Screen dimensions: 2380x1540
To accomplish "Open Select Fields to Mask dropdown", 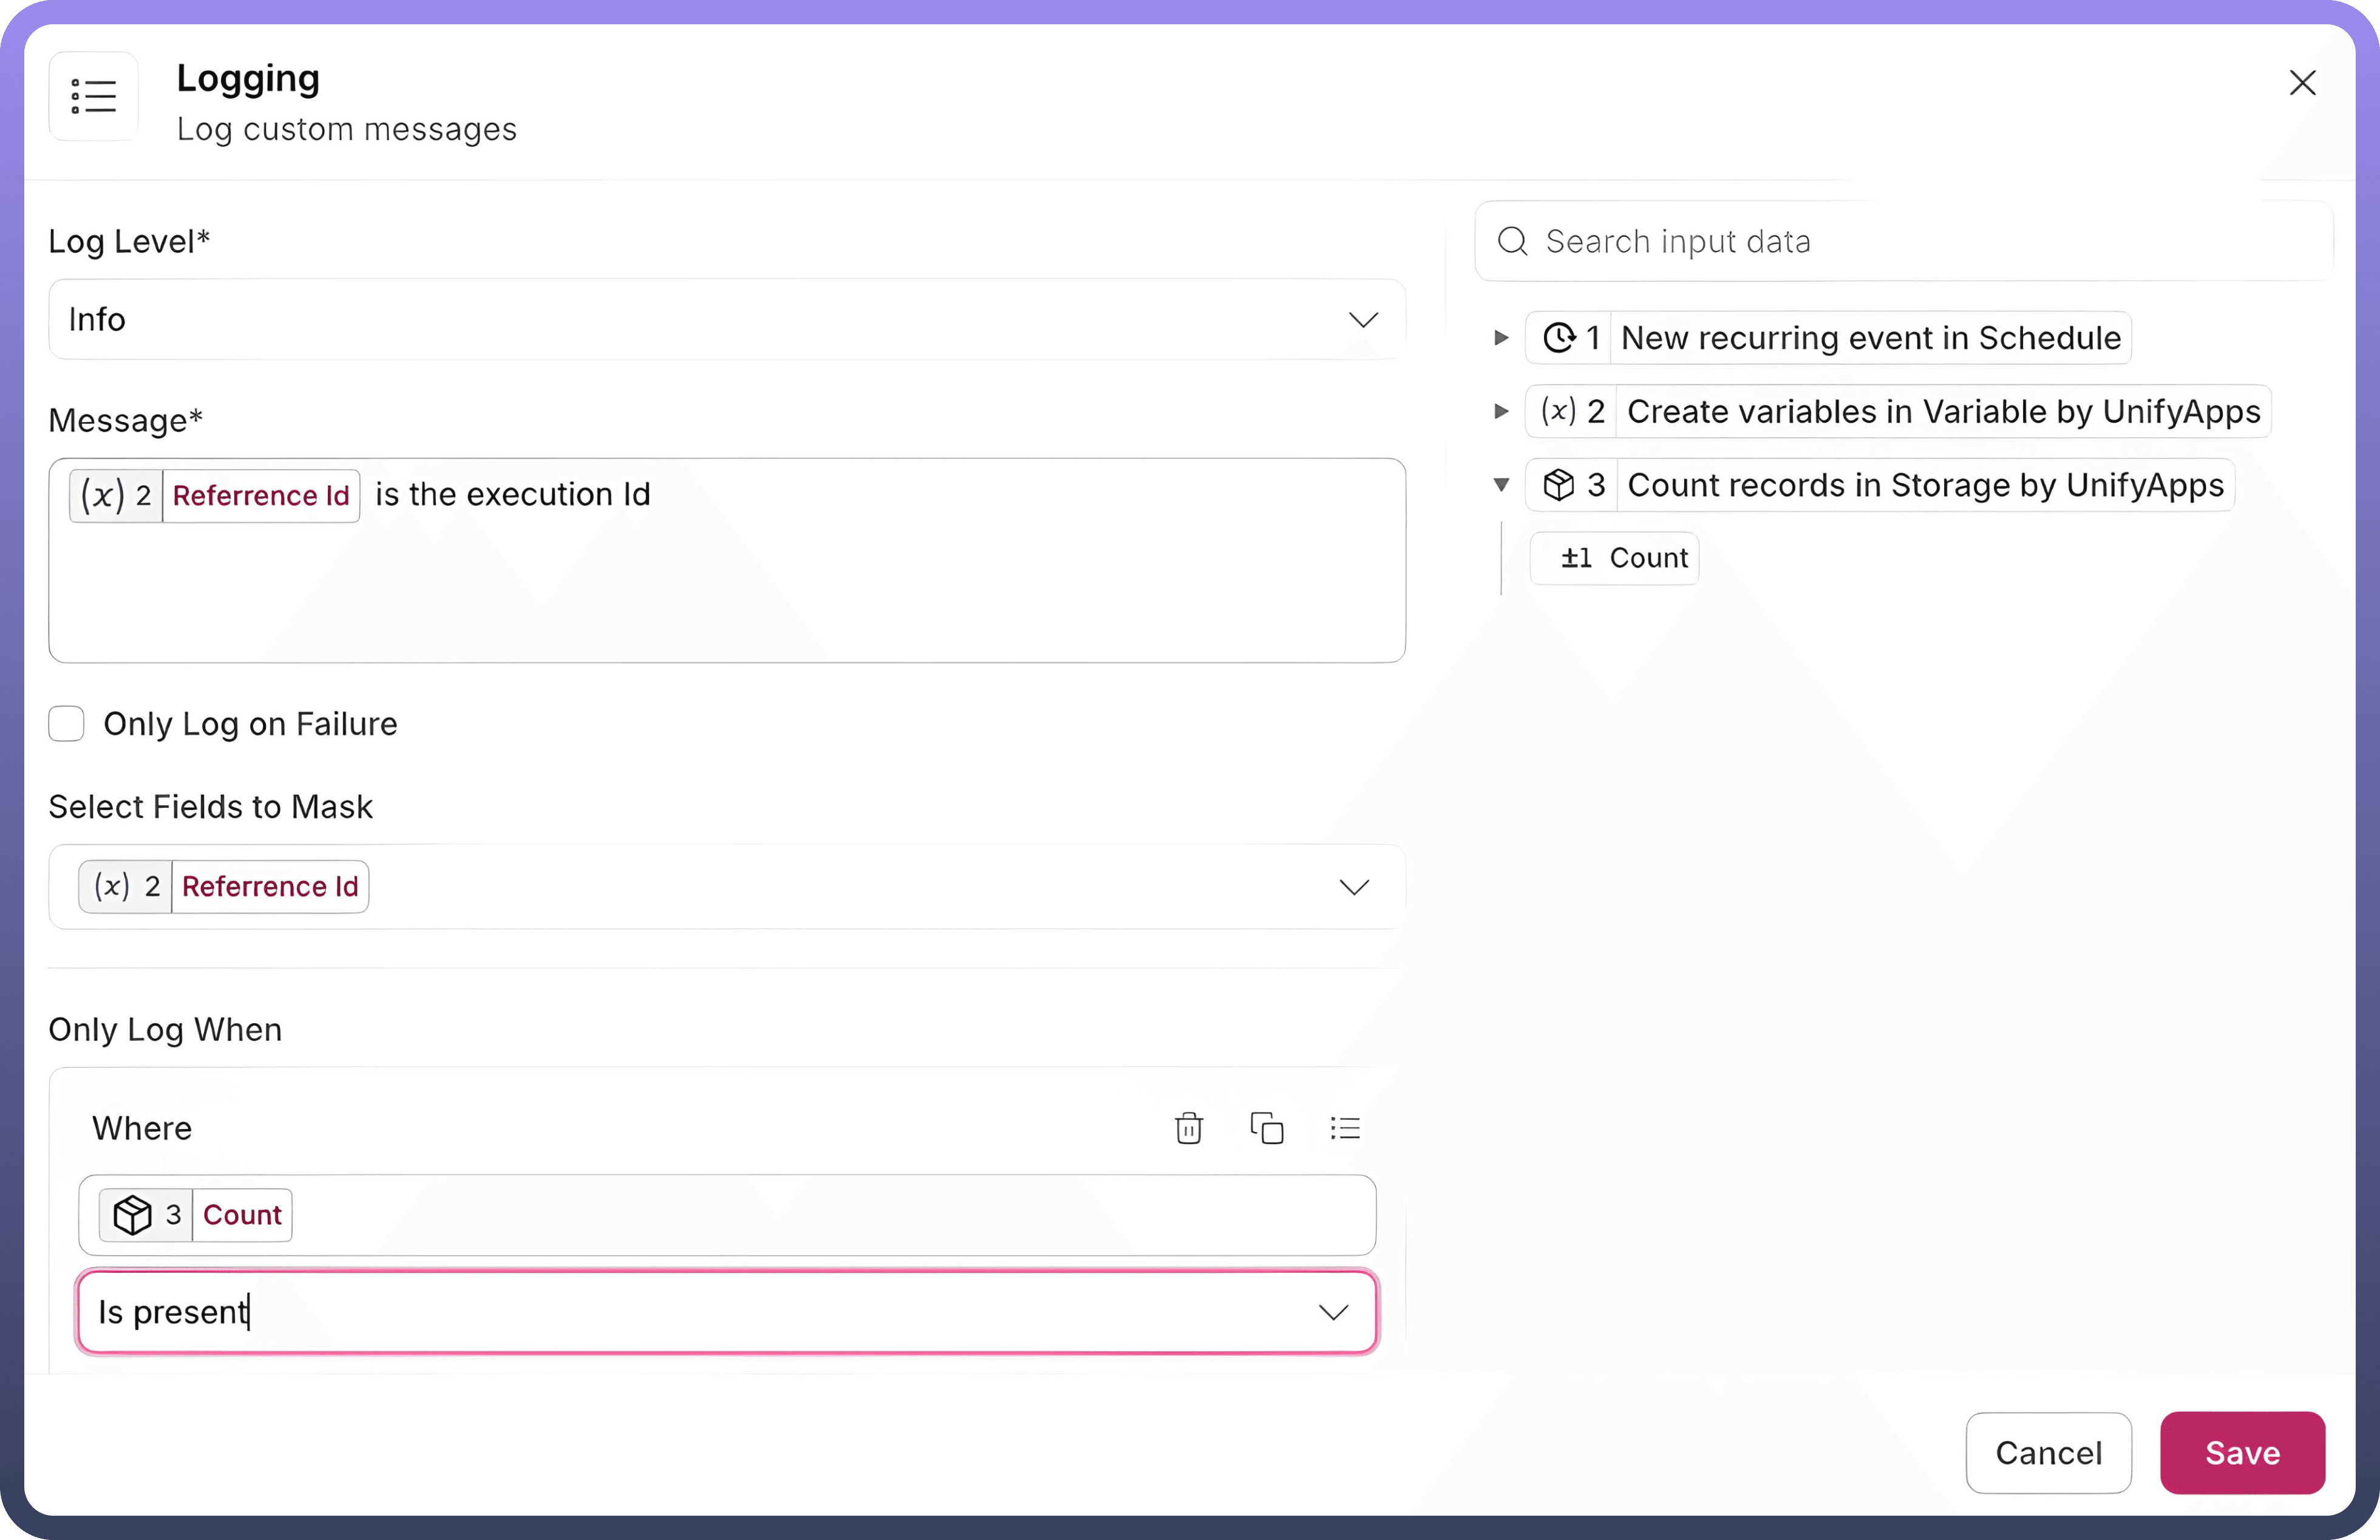I will (1353, 887).
